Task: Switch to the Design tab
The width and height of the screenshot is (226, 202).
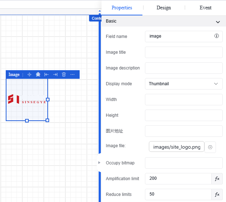Action: [164, 8]
